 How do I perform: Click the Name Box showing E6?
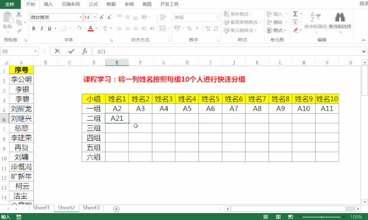click(x=17, y=51)
